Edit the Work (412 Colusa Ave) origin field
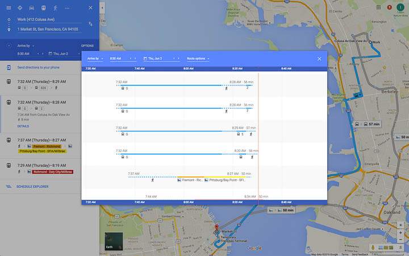409x256 pixels. point(49,19)
